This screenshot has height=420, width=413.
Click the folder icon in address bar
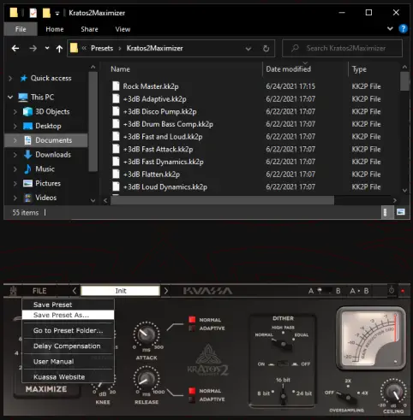tap(74, 48)
